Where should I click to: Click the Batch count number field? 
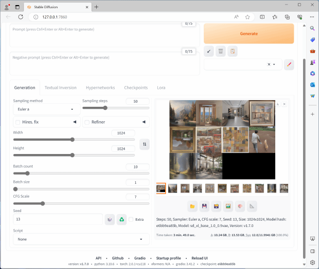point(137,167)
